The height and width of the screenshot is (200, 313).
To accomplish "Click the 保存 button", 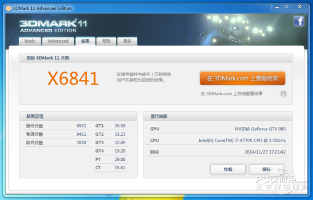I will tap(266, 169).
